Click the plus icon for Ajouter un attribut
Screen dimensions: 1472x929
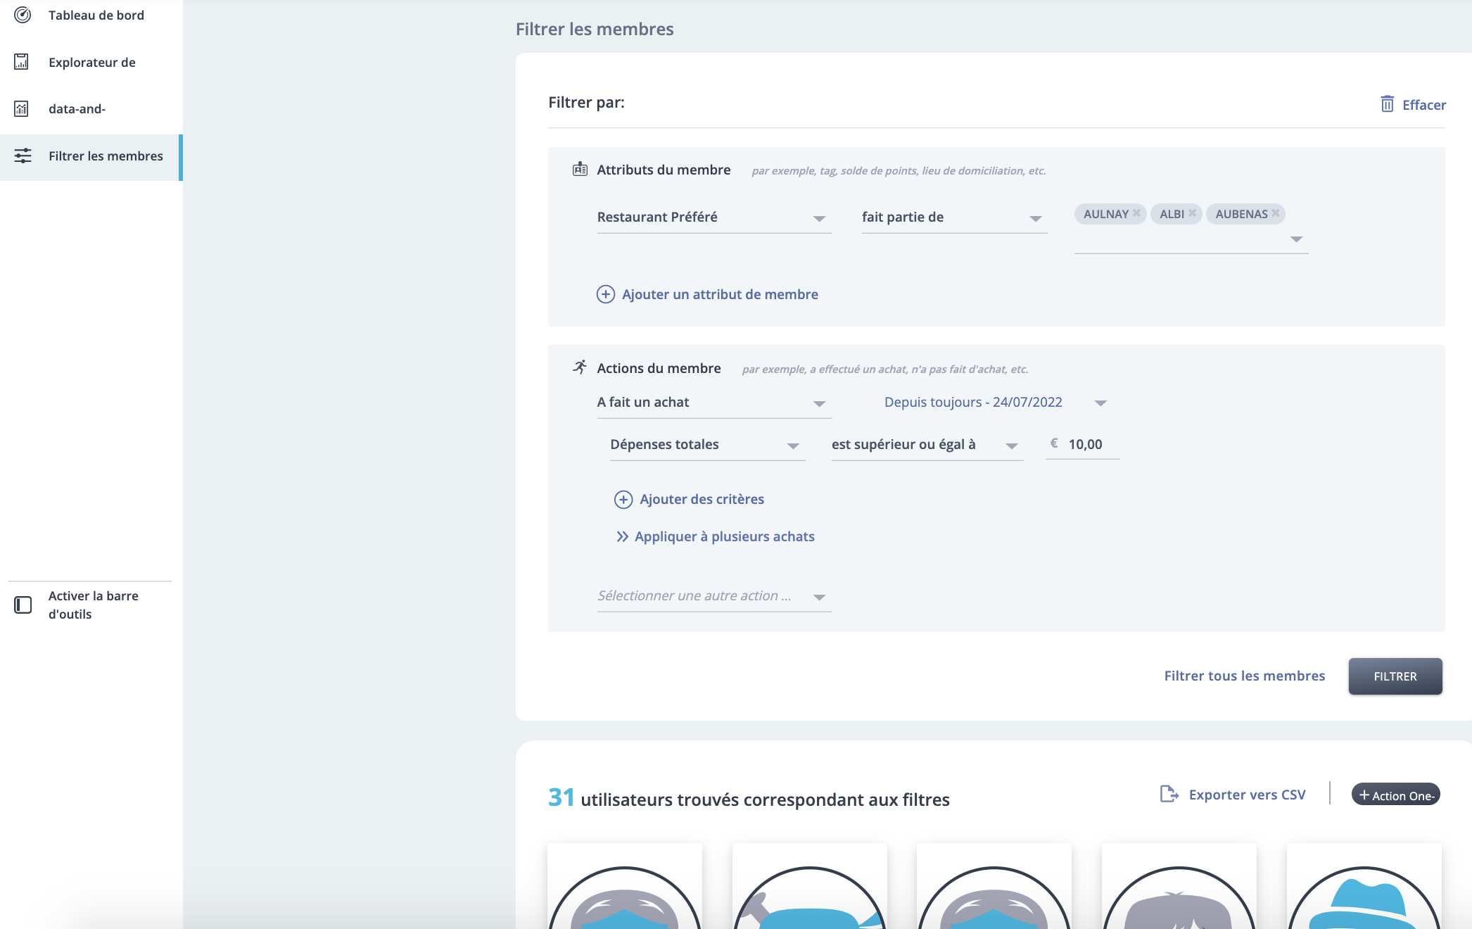tap(606, 294)
